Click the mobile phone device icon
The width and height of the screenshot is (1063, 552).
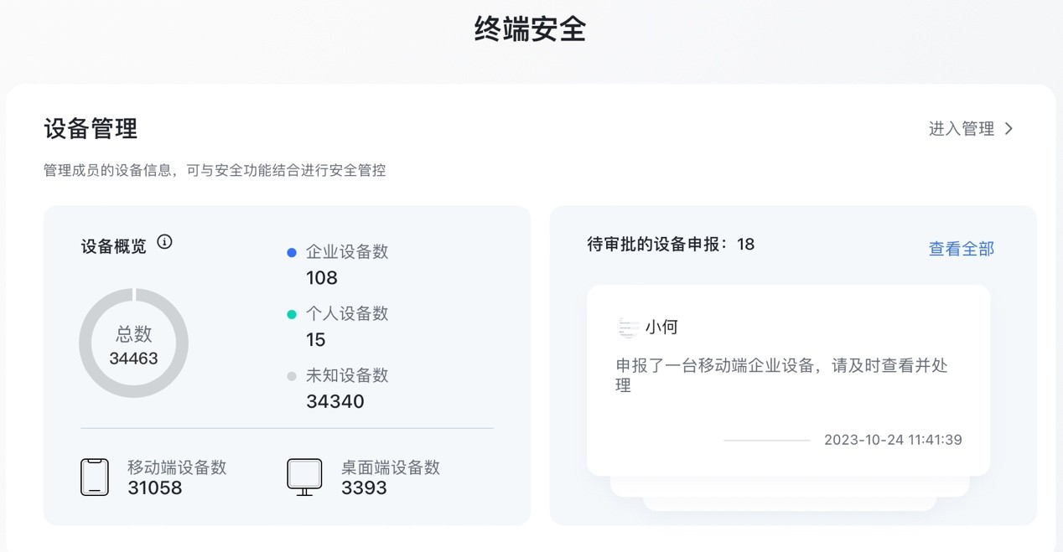95,477
